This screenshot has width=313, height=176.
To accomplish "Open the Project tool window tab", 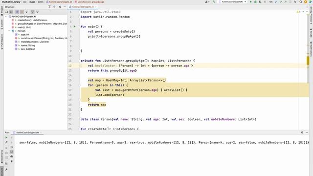I will coord(2,10).
